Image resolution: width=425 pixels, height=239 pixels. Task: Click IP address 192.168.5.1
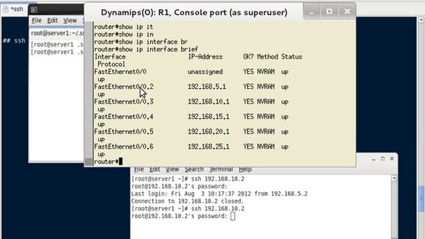(207, 87)
